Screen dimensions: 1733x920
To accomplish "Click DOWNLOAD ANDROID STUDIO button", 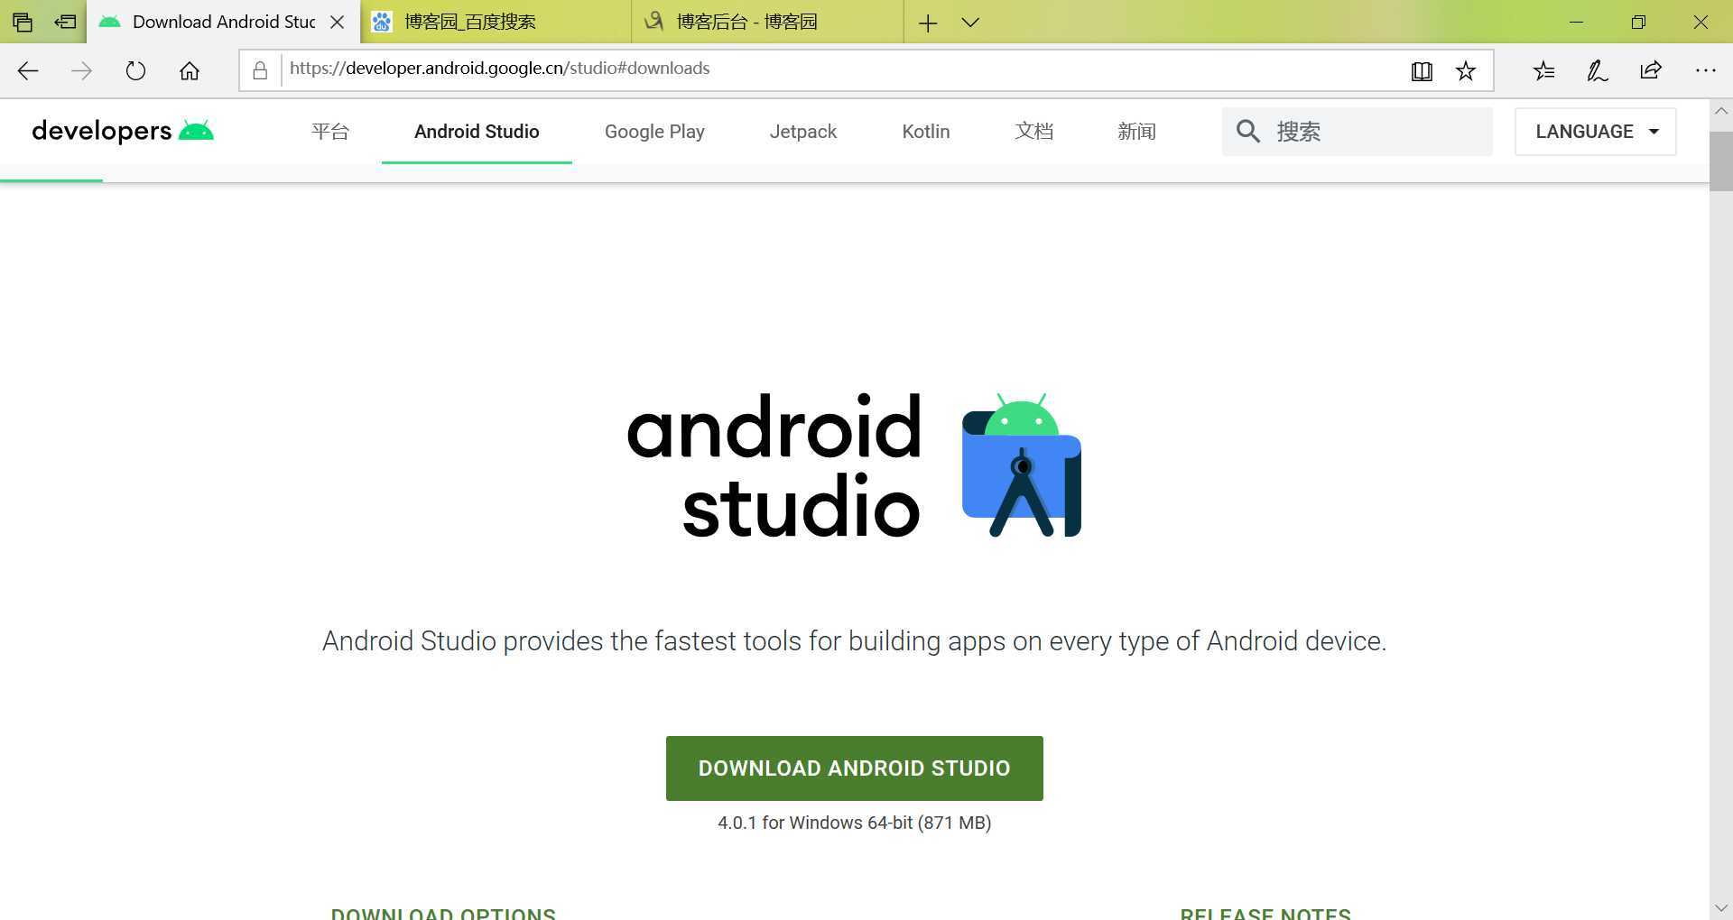I will coord(855,768).
